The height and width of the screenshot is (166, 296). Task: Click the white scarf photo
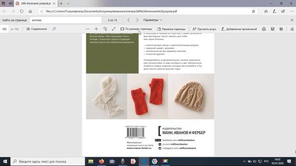coord(107,96)
